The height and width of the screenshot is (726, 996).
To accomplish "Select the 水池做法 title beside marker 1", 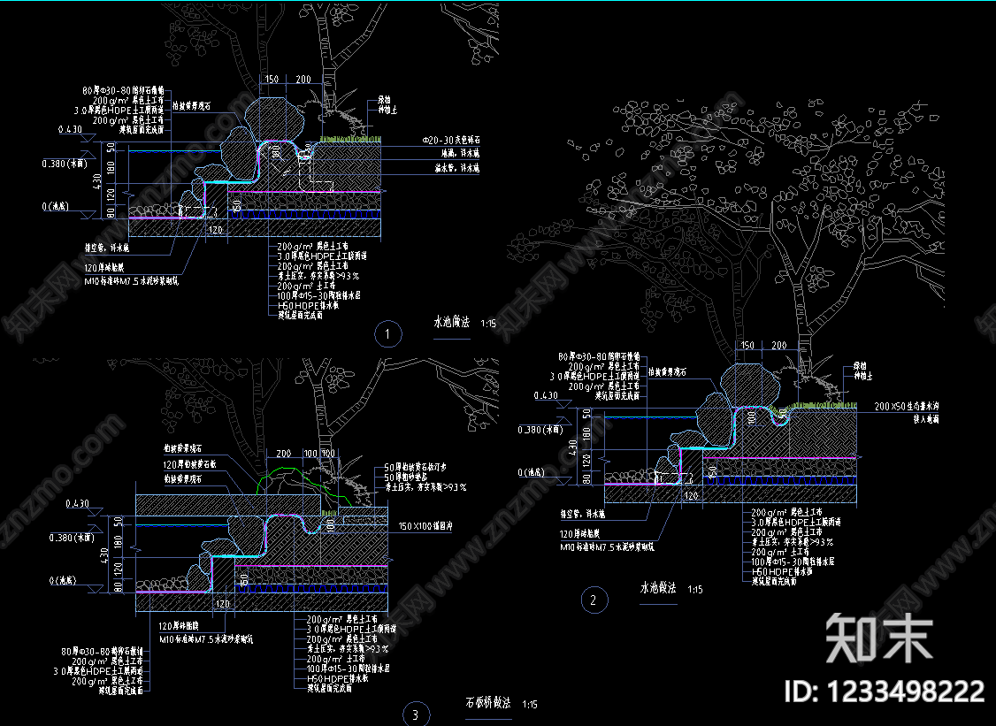I will click(452, 322).
